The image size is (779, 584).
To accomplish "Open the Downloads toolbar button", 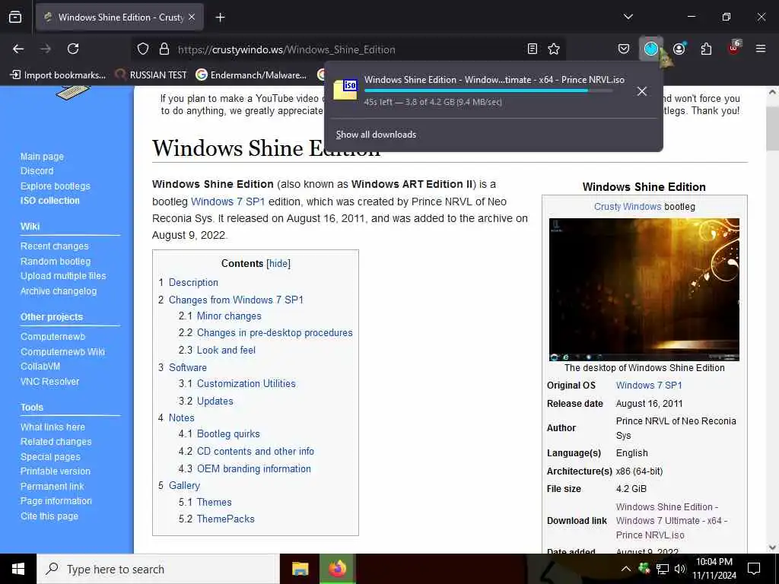I will point(651,49).
